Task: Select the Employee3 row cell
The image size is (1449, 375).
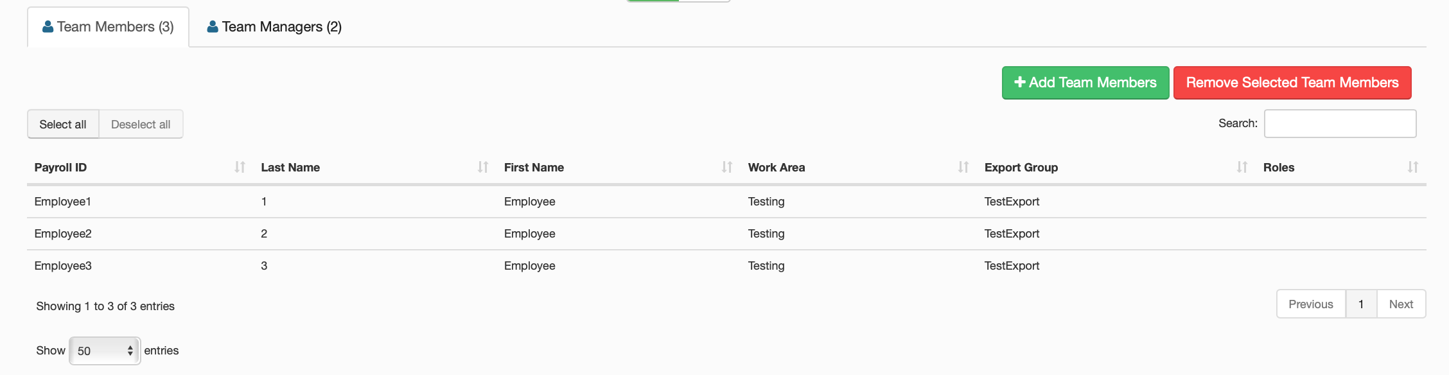Action: 63,266
